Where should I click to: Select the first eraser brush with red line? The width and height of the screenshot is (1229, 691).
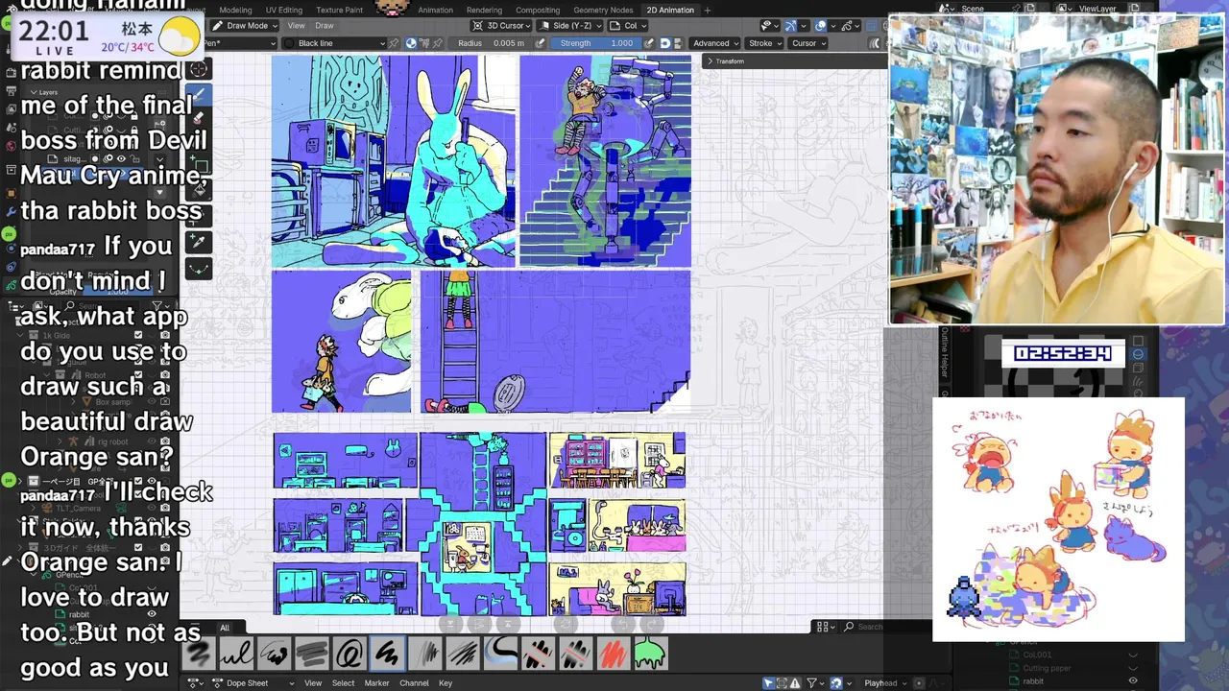[x=538, y=655]
